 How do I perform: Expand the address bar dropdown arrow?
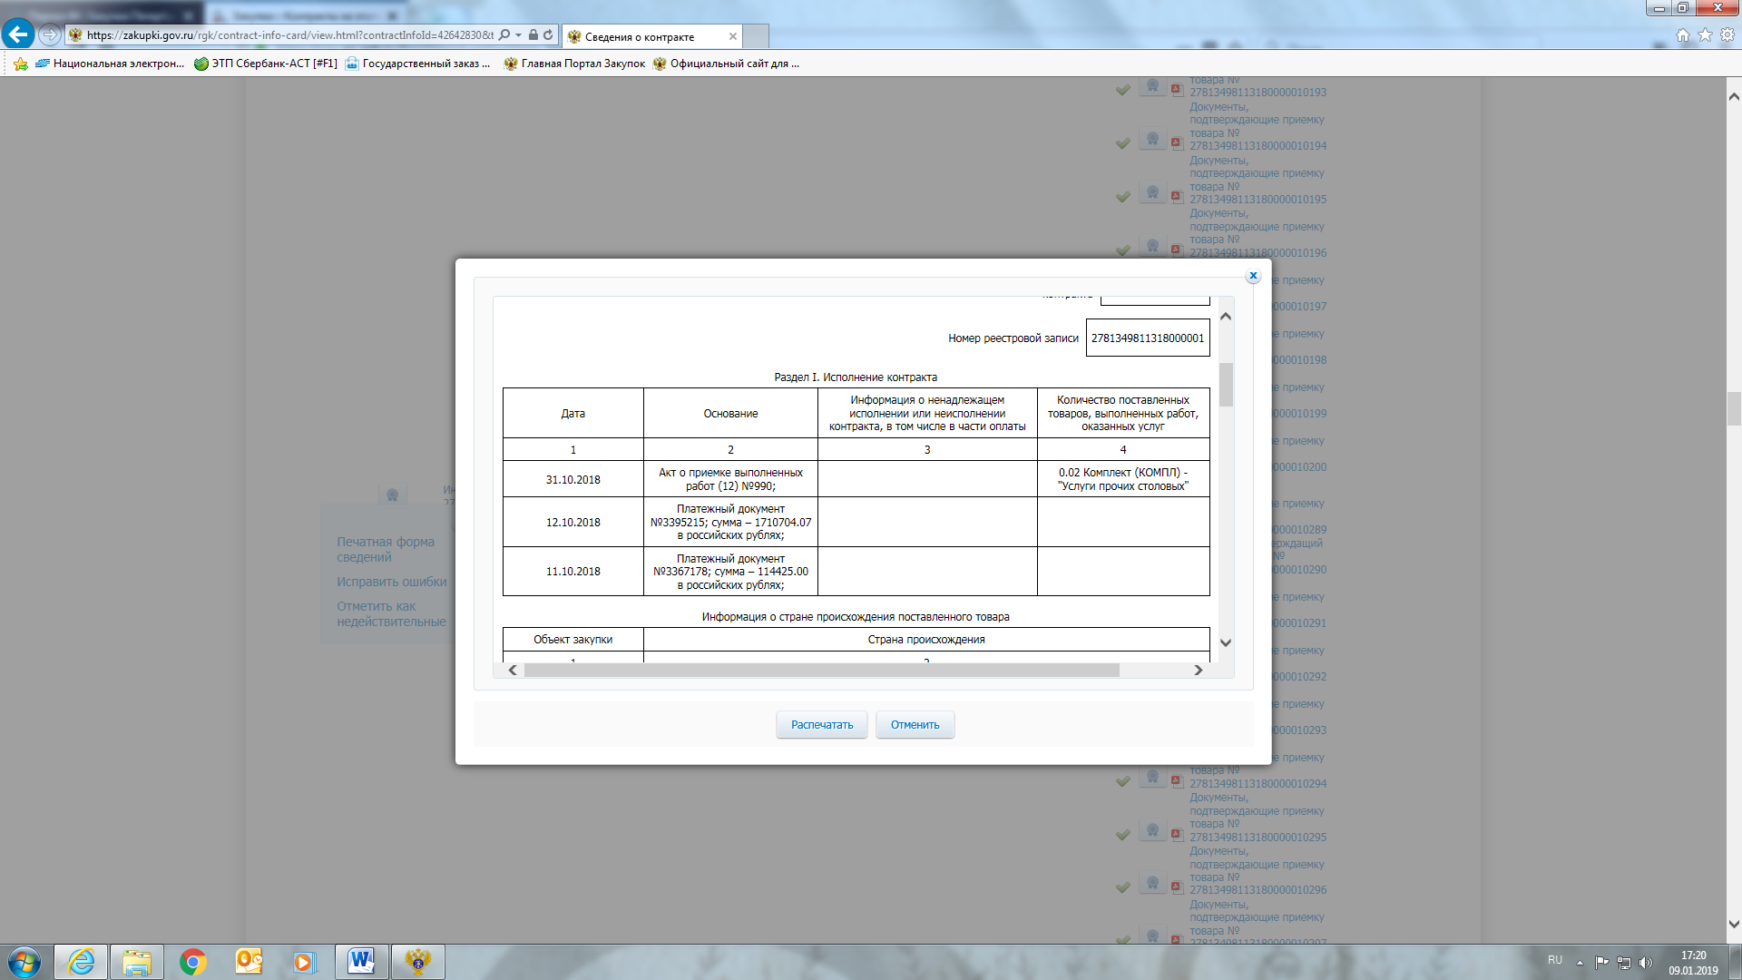518,35
